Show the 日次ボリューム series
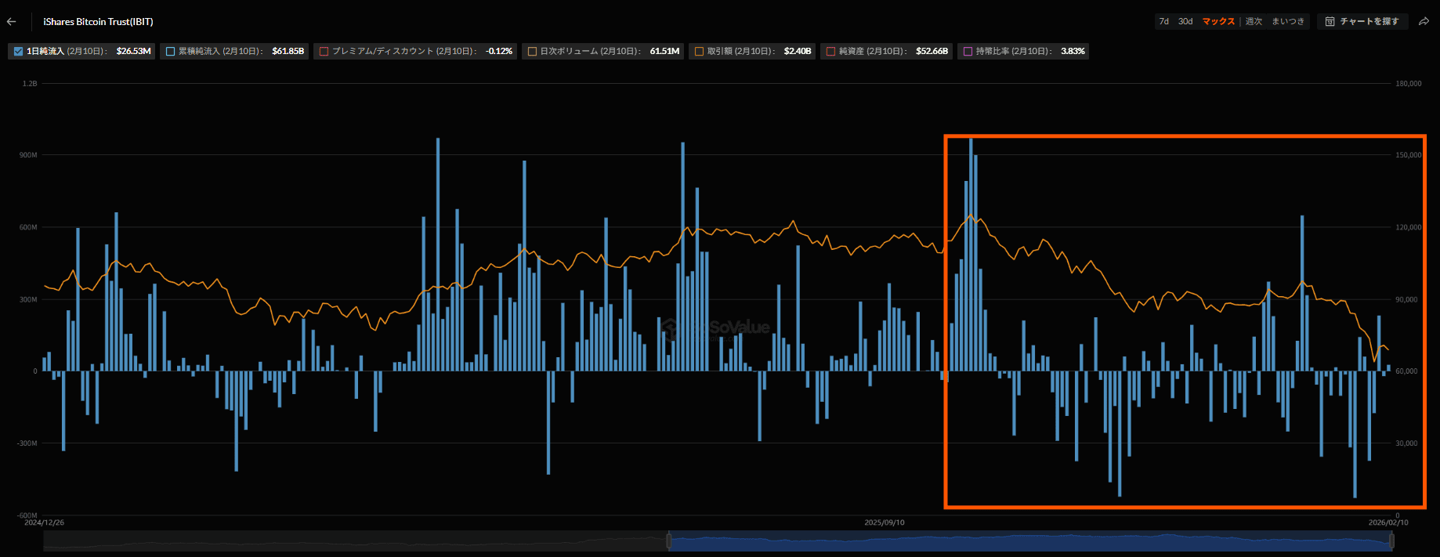This screenshot has width=1440, height=557. [532, 52]
